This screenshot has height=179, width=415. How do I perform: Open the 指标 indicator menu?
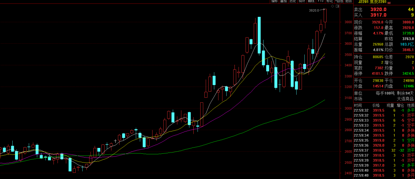click(x=274, y=2)
